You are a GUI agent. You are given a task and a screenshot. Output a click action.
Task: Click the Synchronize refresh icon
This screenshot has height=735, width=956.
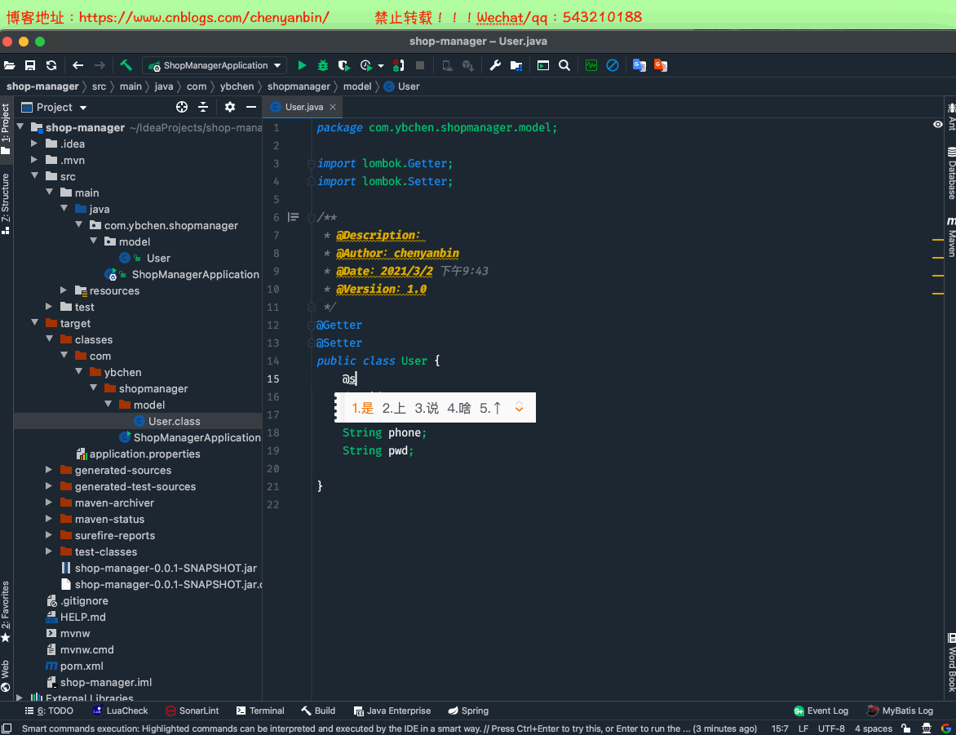[x=51, y=65]
